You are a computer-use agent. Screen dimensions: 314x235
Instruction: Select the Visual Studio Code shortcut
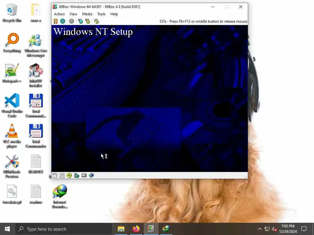[x=12, y=106]
